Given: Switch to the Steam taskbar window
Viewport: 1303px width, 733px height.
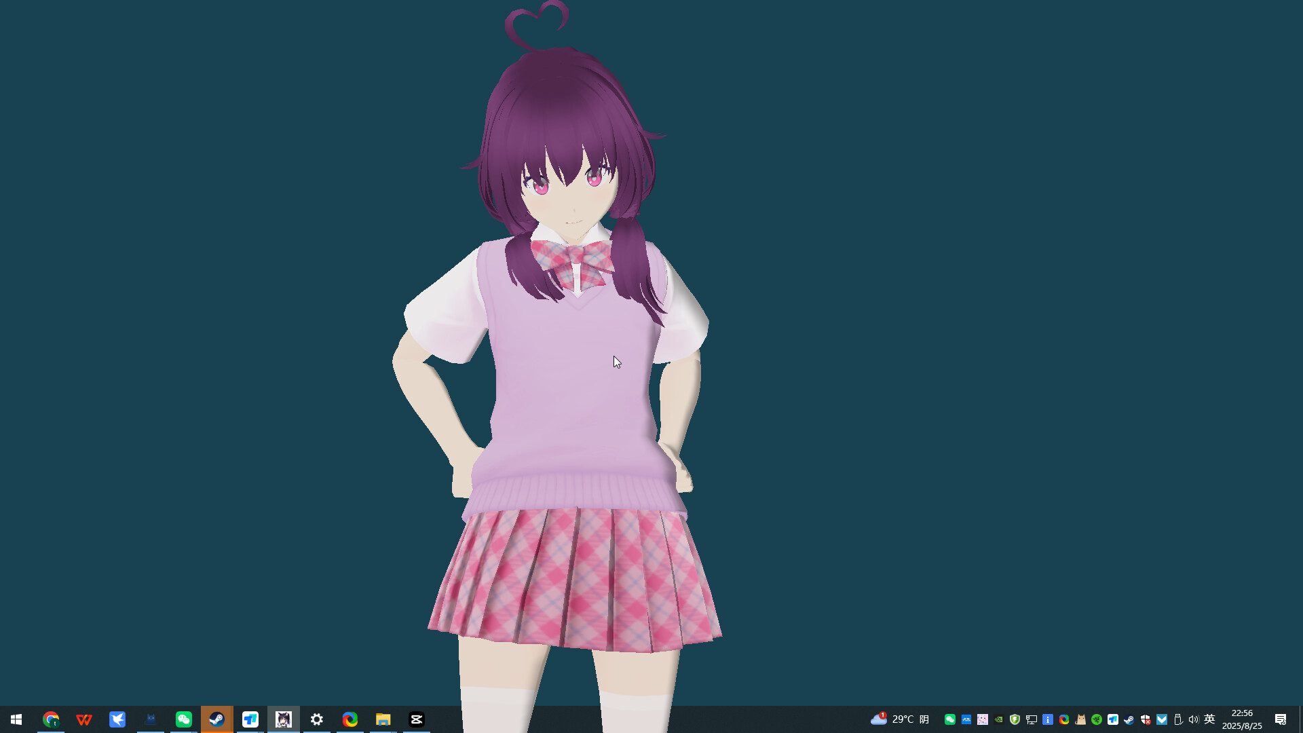Looking at the screenshot, I should 217,719.
